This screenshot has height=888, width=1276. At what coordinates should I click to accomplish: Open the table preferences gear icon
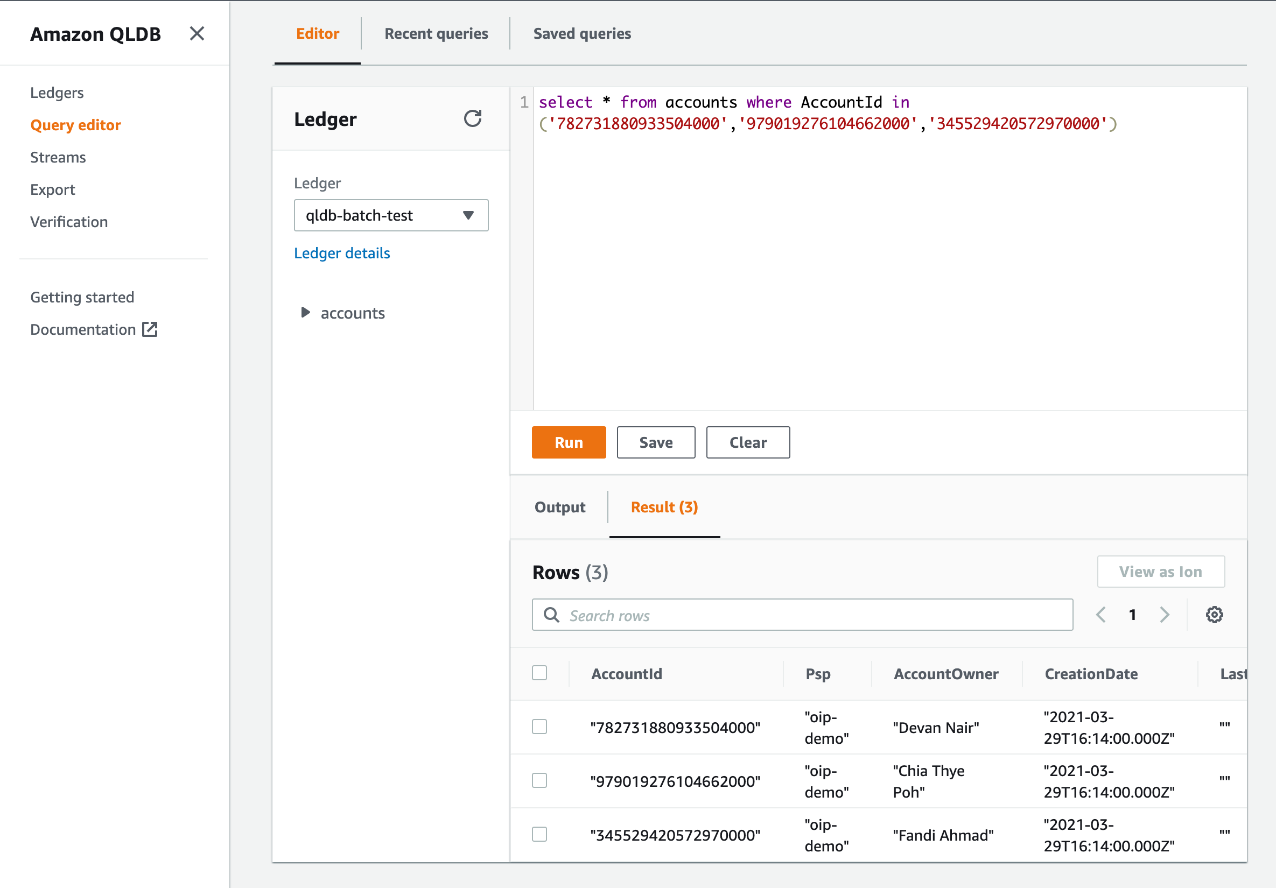(x=1214, y=615)
